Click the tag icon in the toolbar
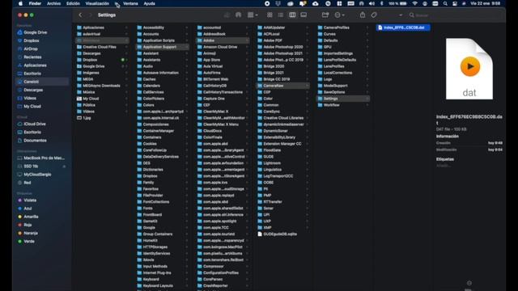This screenshot has width=518, height=291. (x=374, y=15)
